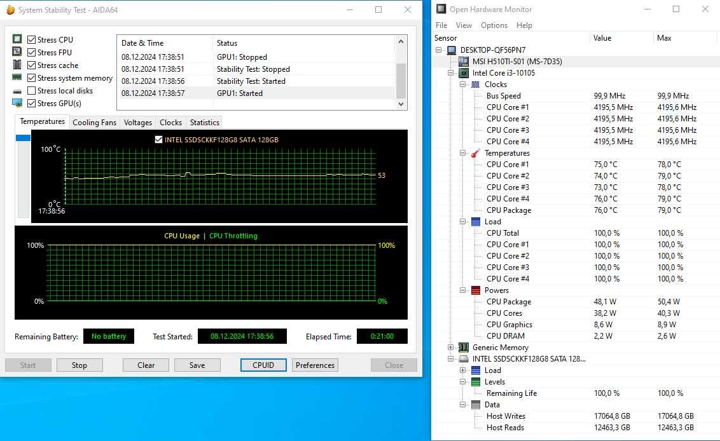Screen dimensions: 720x441
Task: Expand the Generic Memory tree node
Action: pos(450,348)
